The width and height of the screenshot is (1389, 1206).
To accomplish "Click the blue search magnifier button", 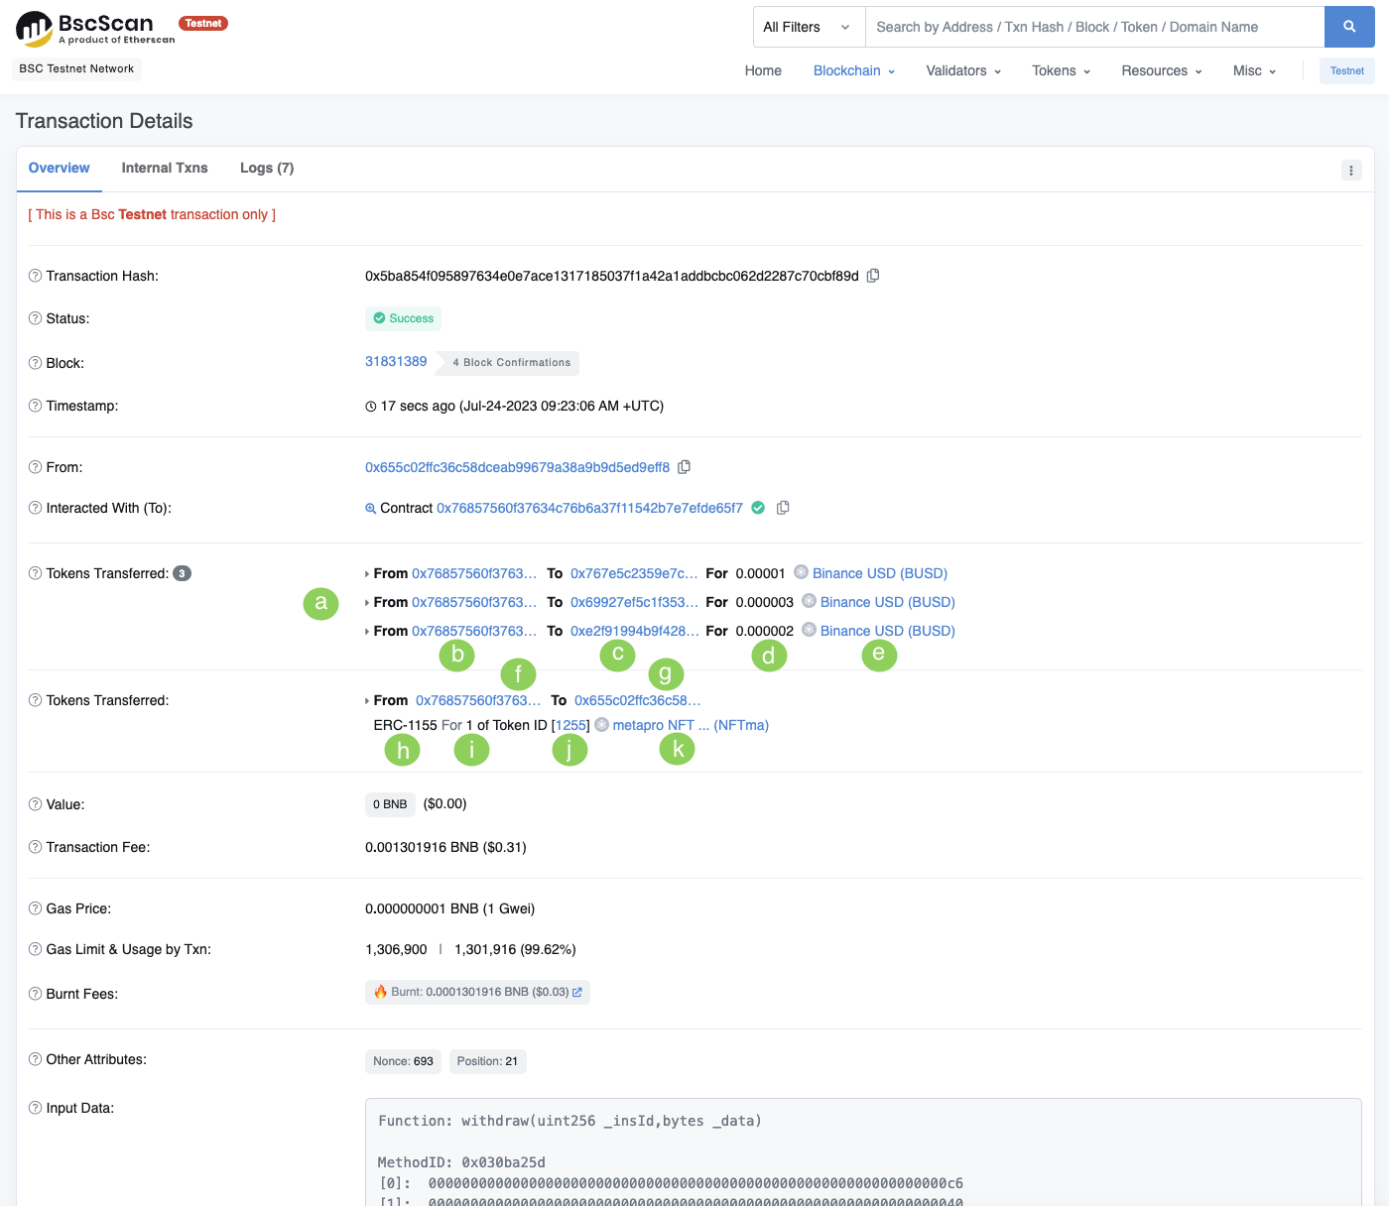I will click(1348, 27).
